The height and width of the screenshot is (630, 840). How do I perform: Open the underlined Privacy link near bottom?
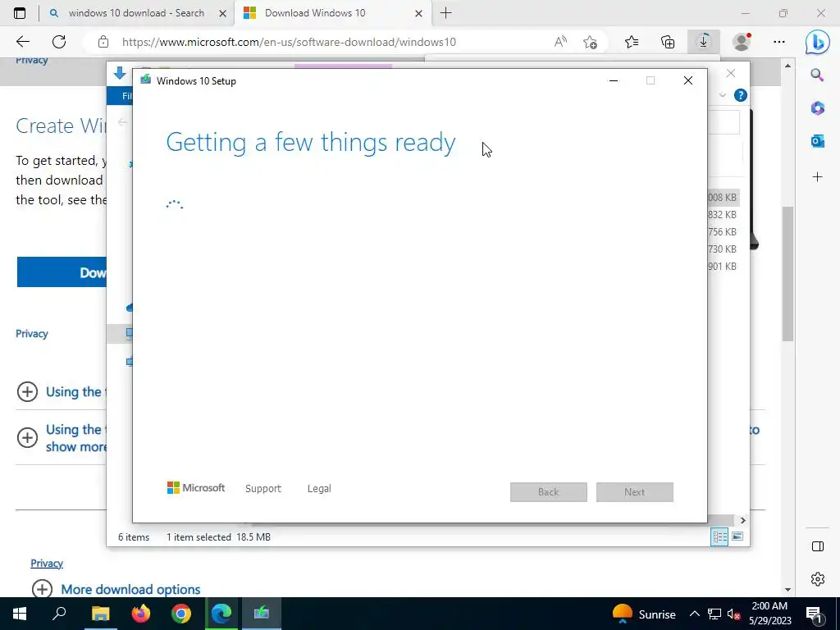click(47, 563)
